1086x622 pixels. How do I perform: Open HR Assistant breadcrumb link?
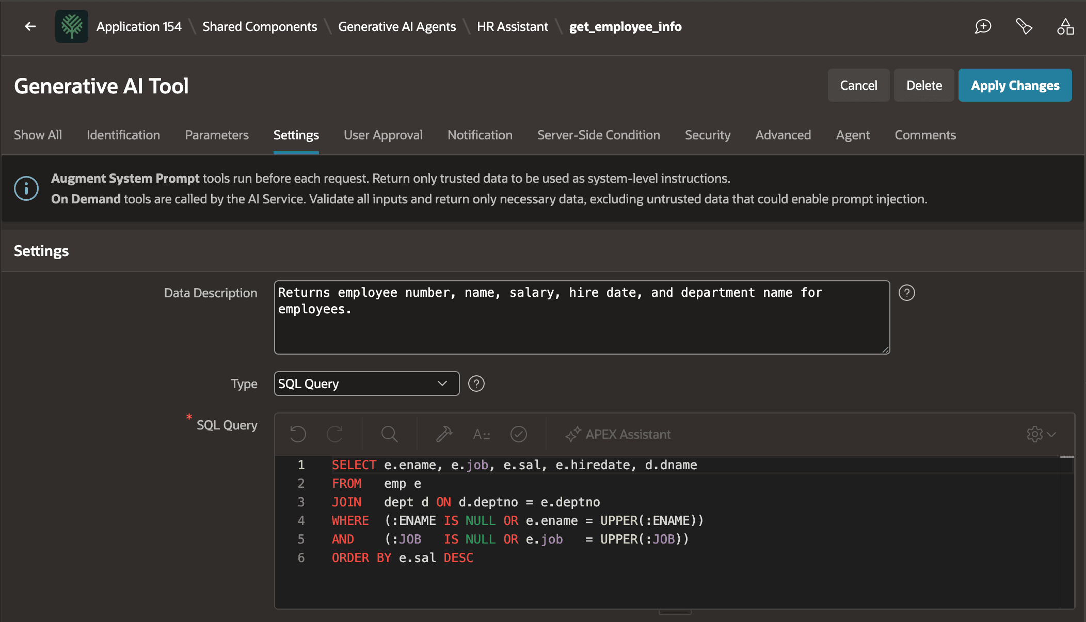tap(512, 26)
